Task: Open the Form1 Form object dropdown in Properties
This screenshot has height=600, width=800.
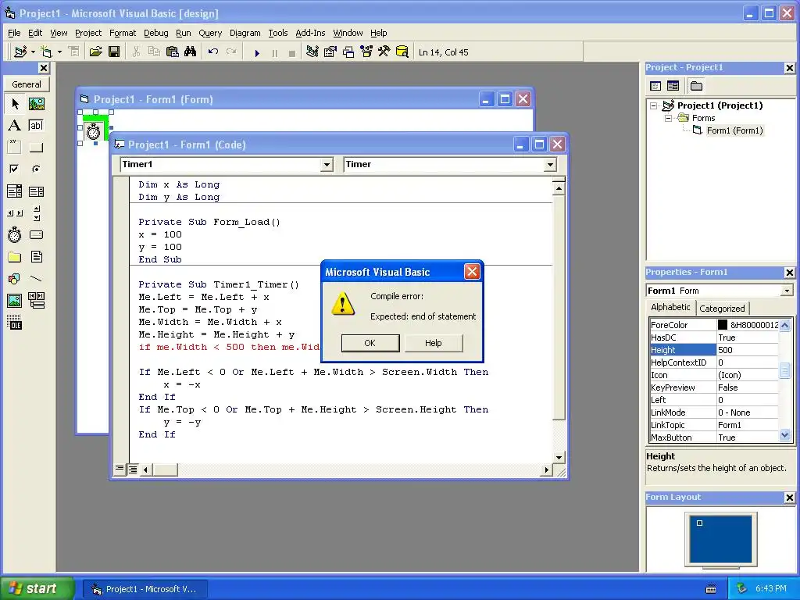Action: tap(787, 291)
